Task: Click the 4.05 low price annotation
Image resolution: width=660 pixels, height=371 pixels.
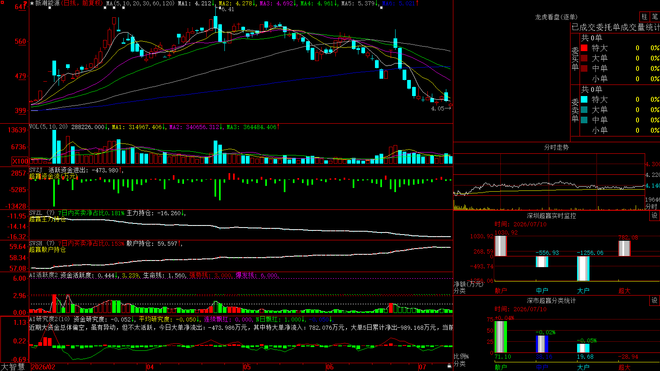Action: 438,109
